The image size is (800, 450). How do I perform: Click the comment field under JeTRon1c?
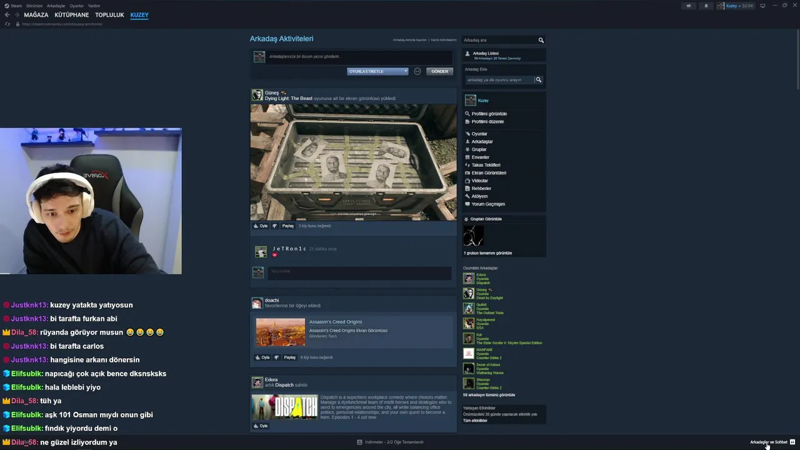[x=359, y=272]
